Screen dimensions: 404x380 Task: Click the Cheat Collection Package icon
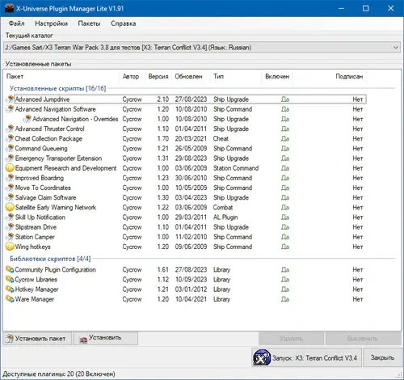[x=10, y=138]
